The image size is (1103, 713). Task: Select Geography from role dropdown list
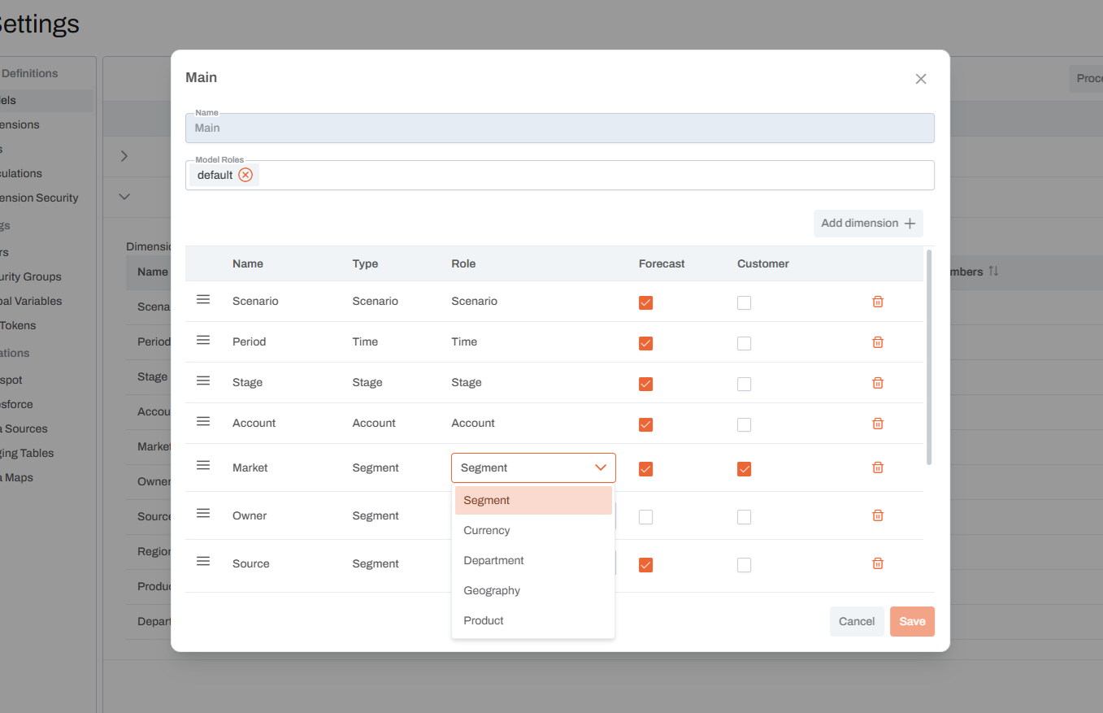click(492, 590)
